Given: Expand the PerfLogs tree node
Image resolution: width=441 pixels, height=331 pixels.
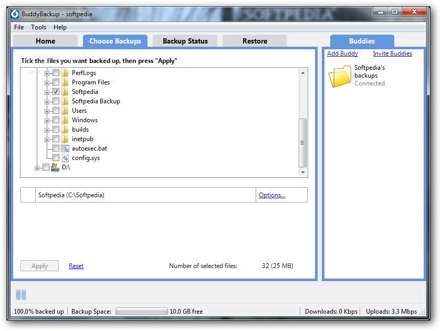Looking at the screenshot, I should pos(47,73).
